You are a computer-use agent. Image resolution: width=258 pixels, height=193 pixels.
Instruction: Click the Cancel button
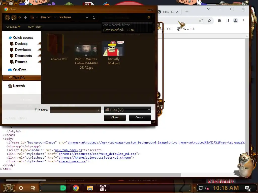tap(140, 118)
